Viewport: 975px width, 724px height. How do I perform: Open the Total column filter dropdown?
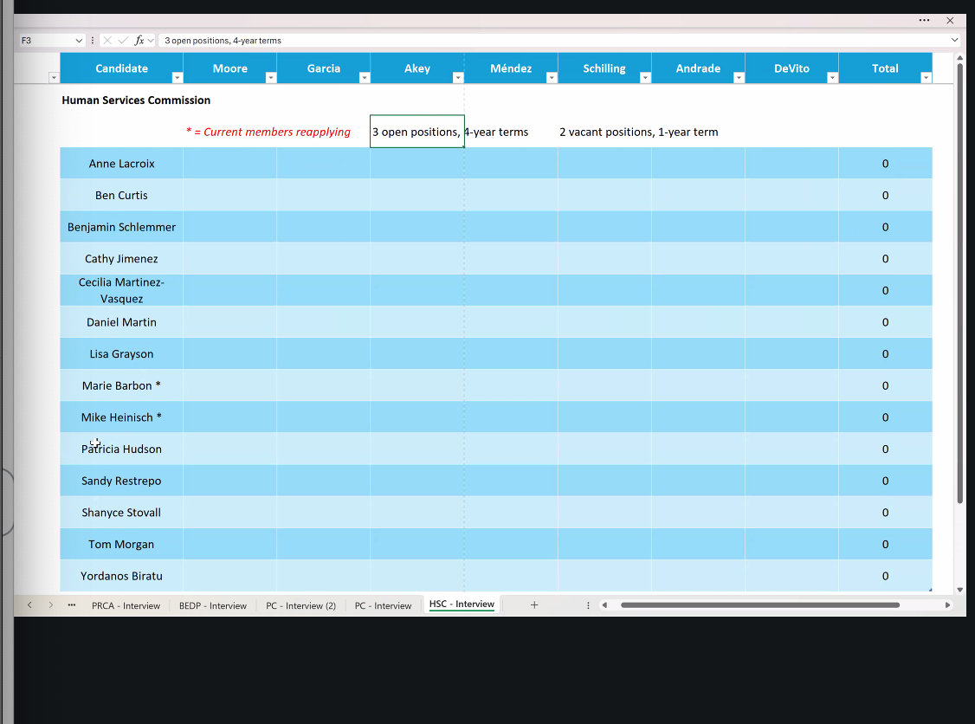(x=926, y=78)
